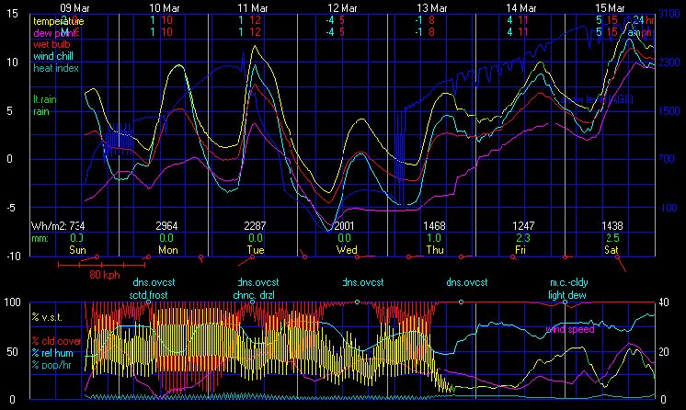This screenshot has height=410, width=686.
Task: Select the 2.5 mm rainfall value
Action: pos(612,238)
